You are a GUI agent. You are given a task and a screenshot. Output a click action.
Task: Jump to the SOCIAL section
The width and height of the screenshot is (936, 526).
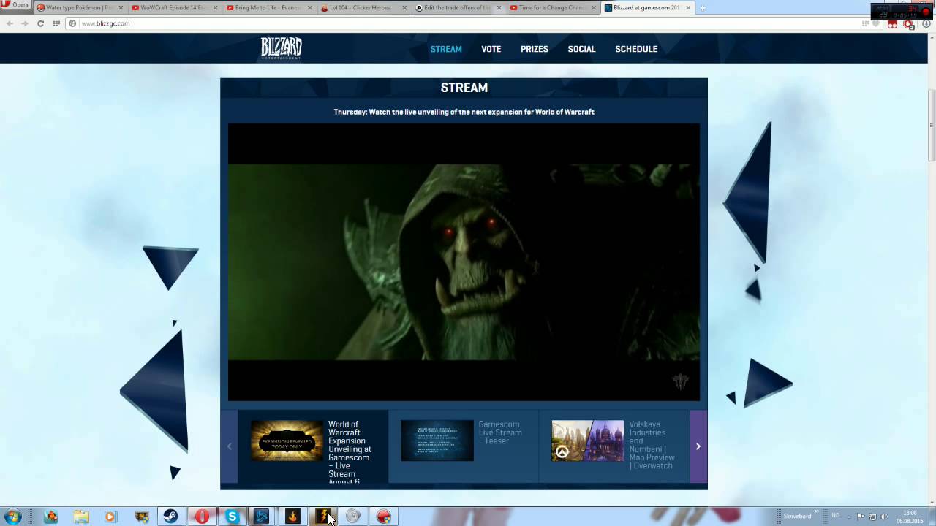pos(582,49)
